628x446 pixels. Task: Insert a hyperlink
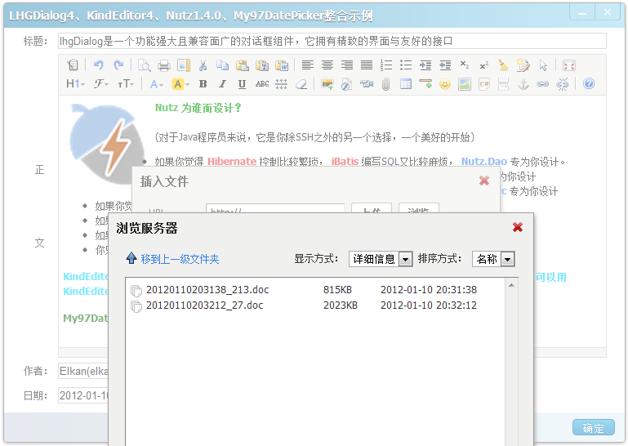pos(543,84)
